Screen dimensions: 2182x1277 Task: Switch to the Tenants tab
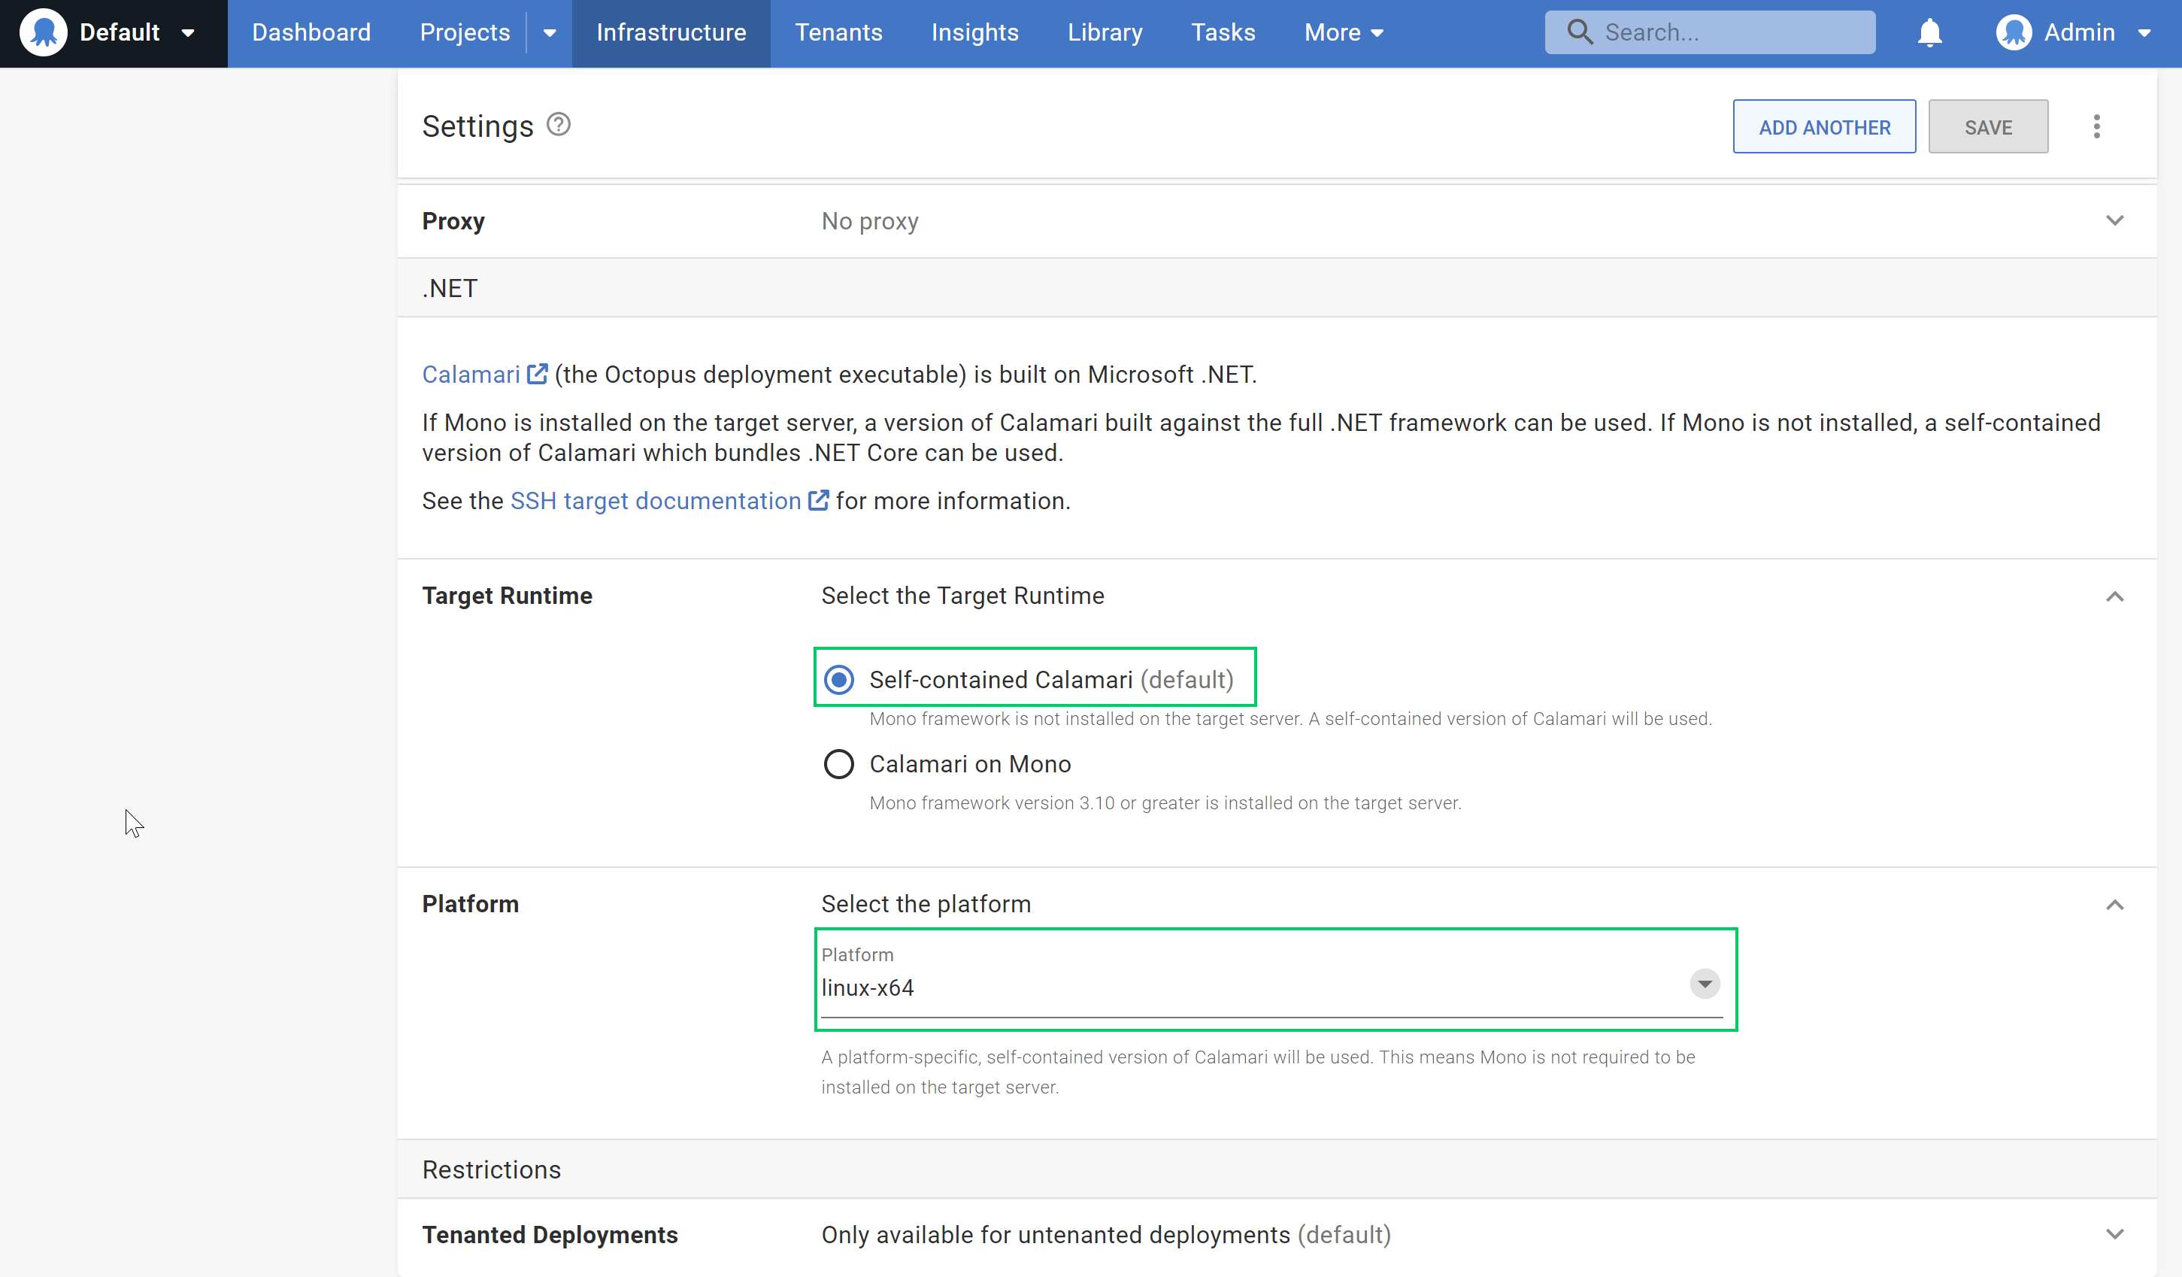tap(838, 32)
